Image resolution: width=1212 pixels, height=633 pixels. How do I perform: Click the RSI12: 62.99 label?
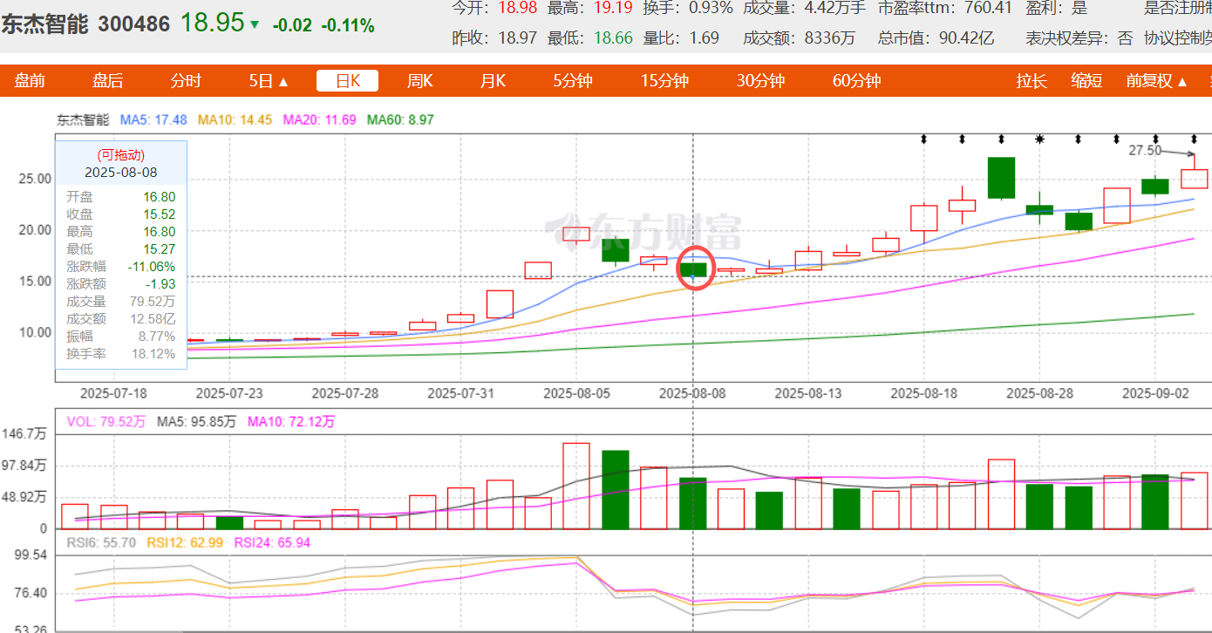click(x=185, y=542)
